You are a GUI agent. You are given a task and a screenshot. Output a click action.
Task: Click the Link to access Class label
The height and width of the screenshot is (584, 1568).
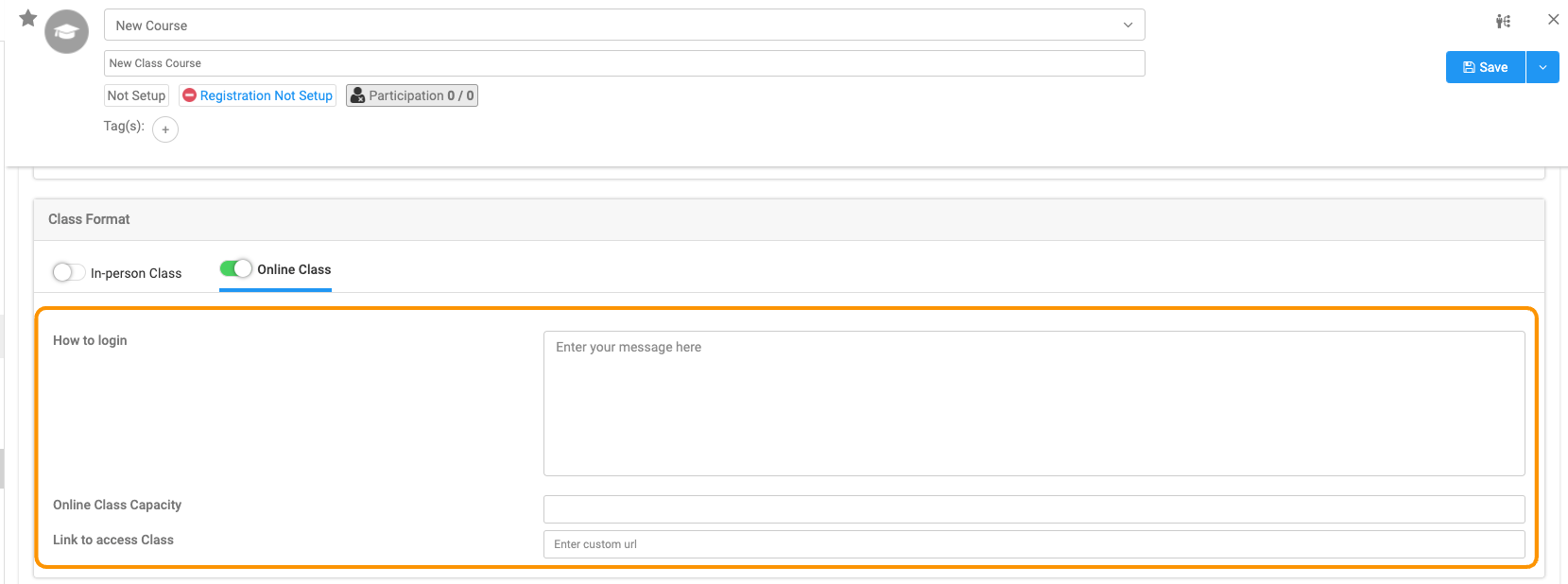point(113,540)
